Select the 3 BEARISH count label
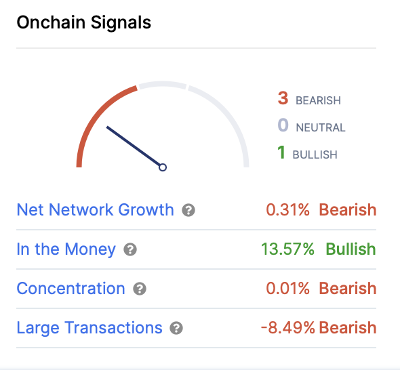 [x=309, y=98]
